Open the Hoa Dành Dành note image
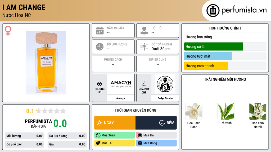This screenshot has width=271, height=152. tap(194, 112)
